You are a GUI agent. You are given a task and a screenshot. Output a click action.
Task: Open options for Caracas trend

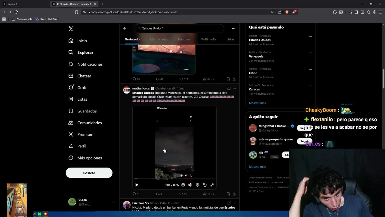click(x=310, y=86)
